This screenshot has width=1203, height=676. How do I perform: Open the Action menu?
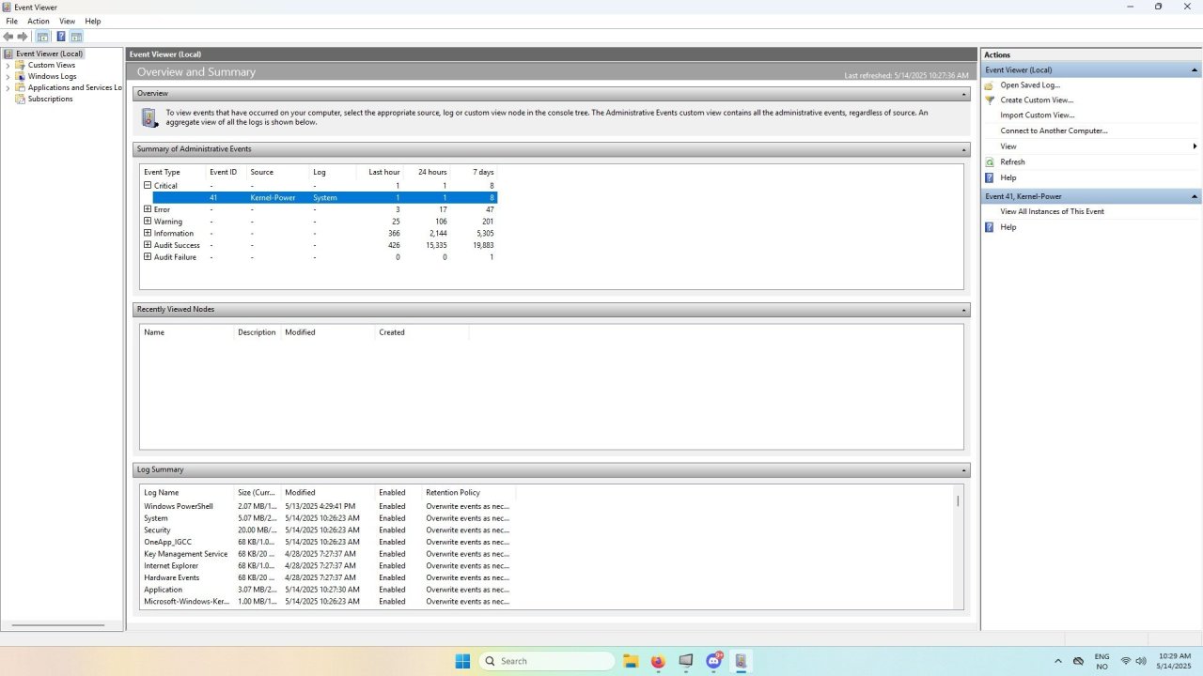tap(38, 21)
